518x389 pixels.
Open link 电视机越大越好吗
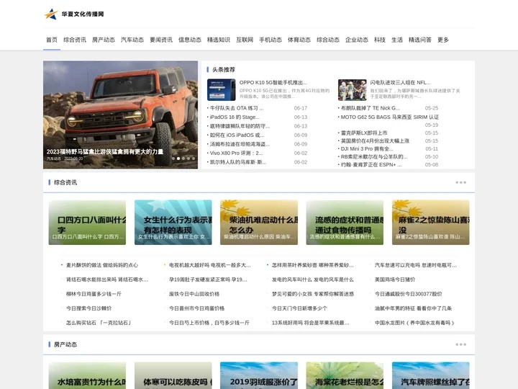click(210, 265)
